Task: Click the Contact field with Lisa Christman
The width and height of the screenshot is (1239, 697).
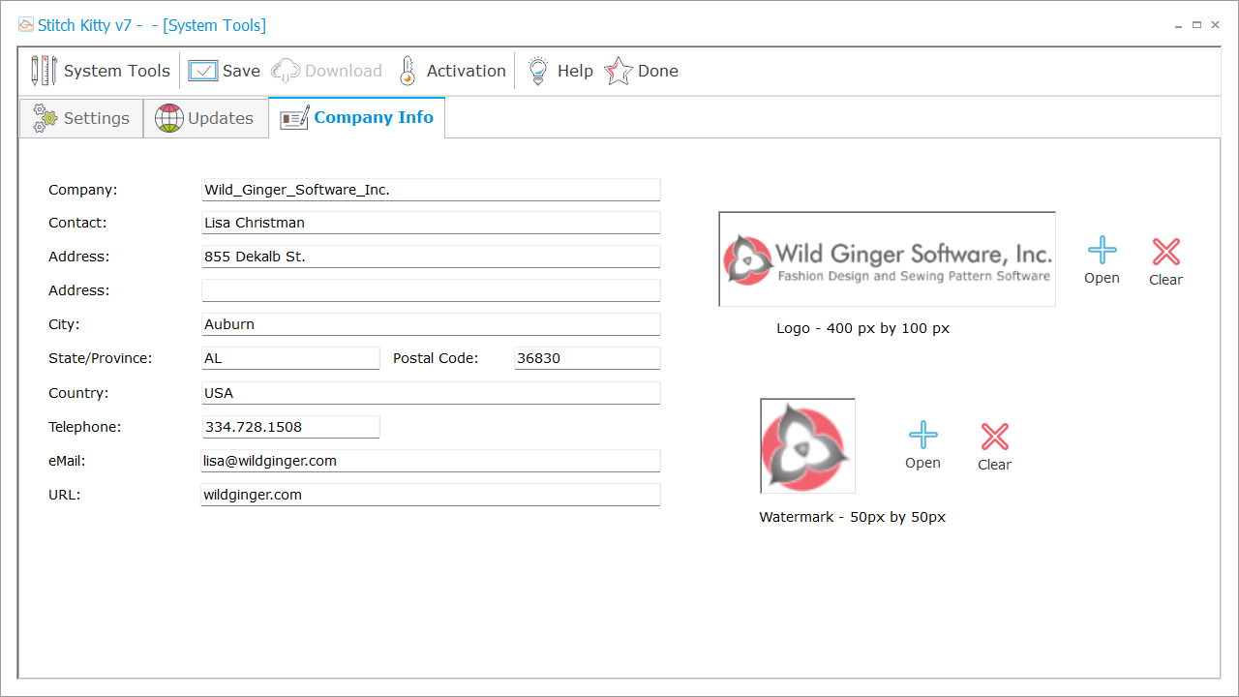Action: 431,223
